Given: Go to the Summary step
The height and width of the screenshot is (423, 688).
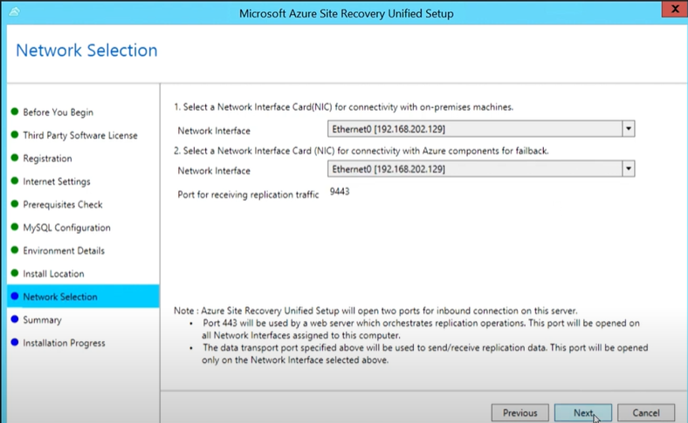Looking at the screenshot, I should tap(42, 320).
